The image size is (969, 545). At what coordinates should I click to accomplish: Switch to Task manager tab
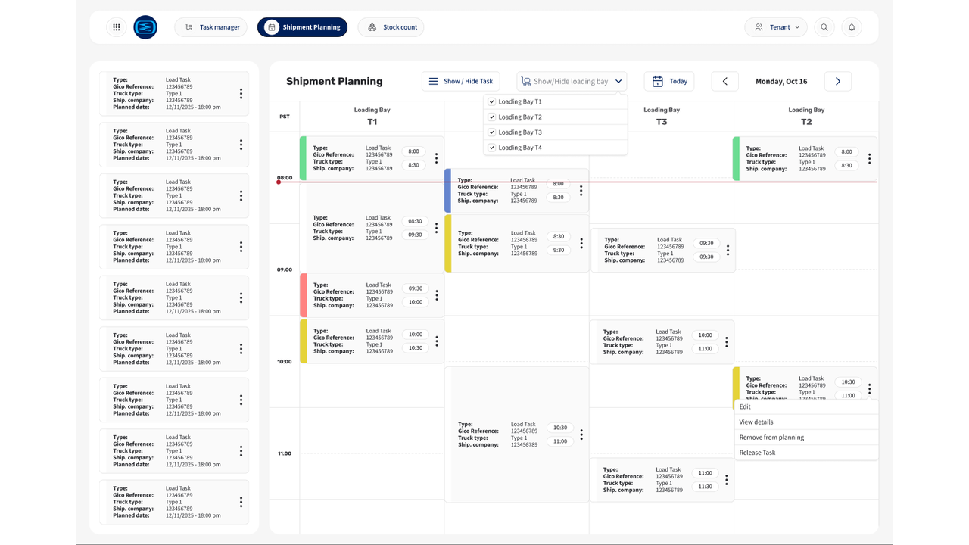point(211,27)
